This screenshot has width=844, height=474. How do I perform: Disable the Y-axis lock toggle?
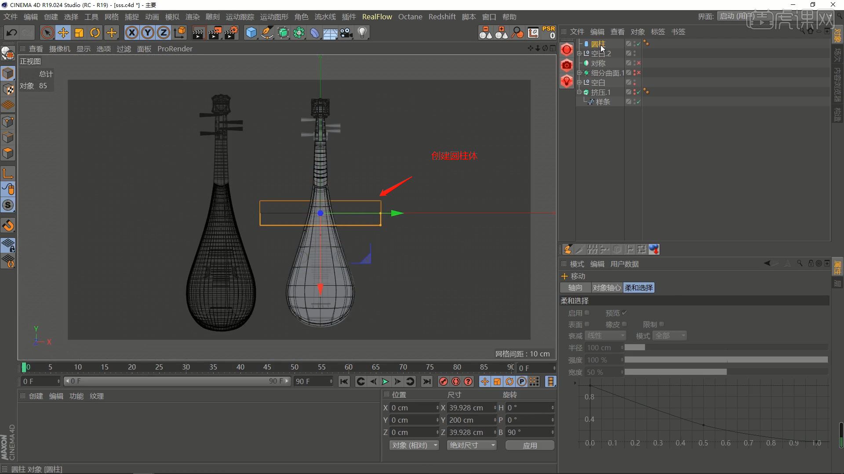tap(147, 32)
